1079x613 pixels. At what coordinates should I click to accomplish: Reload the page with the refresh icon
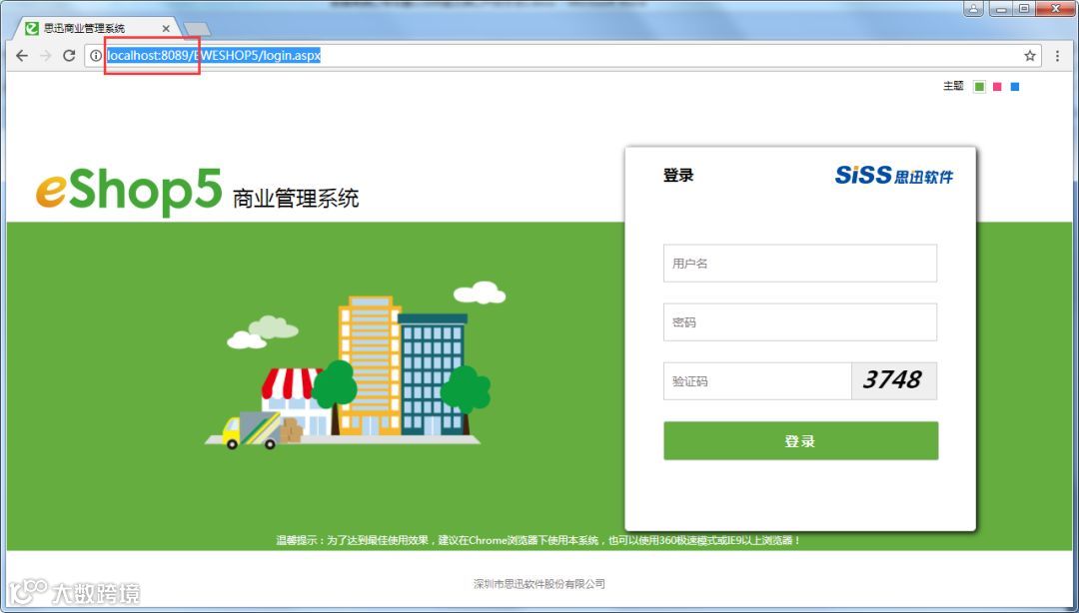pos(69,56)
